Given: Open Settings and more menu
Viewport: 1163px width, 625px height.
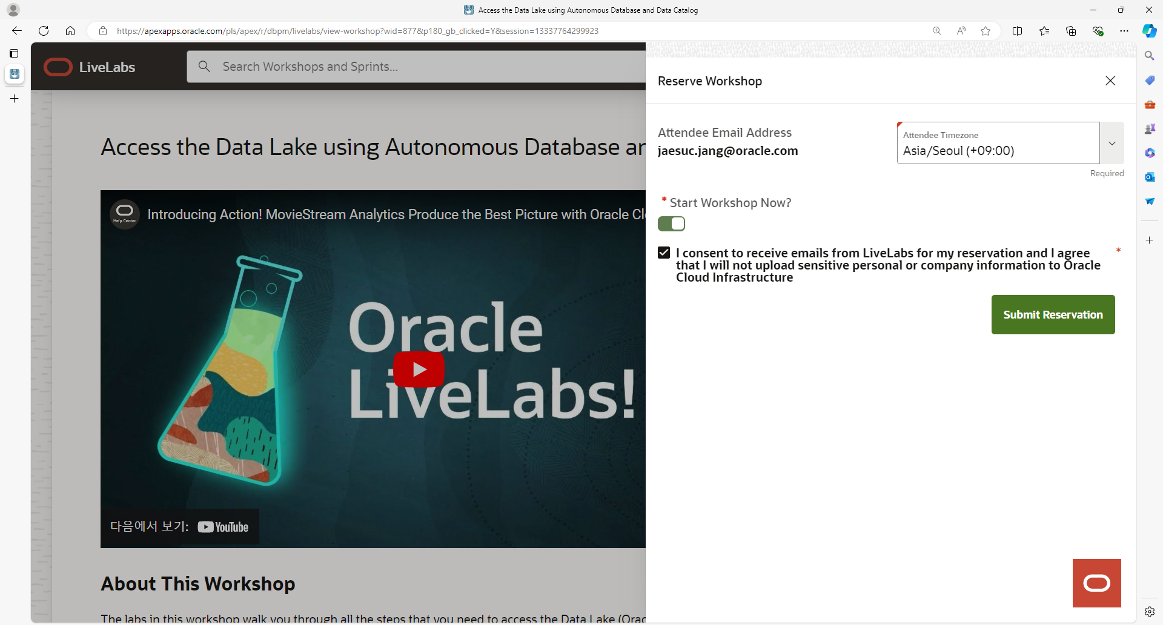Looking at the screenshot, I should [x=1124, y=31].
